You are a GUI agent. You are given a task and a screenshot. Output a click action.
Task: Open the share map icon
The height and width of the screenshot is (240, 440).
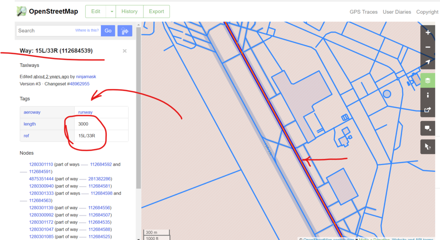(428, 109)
